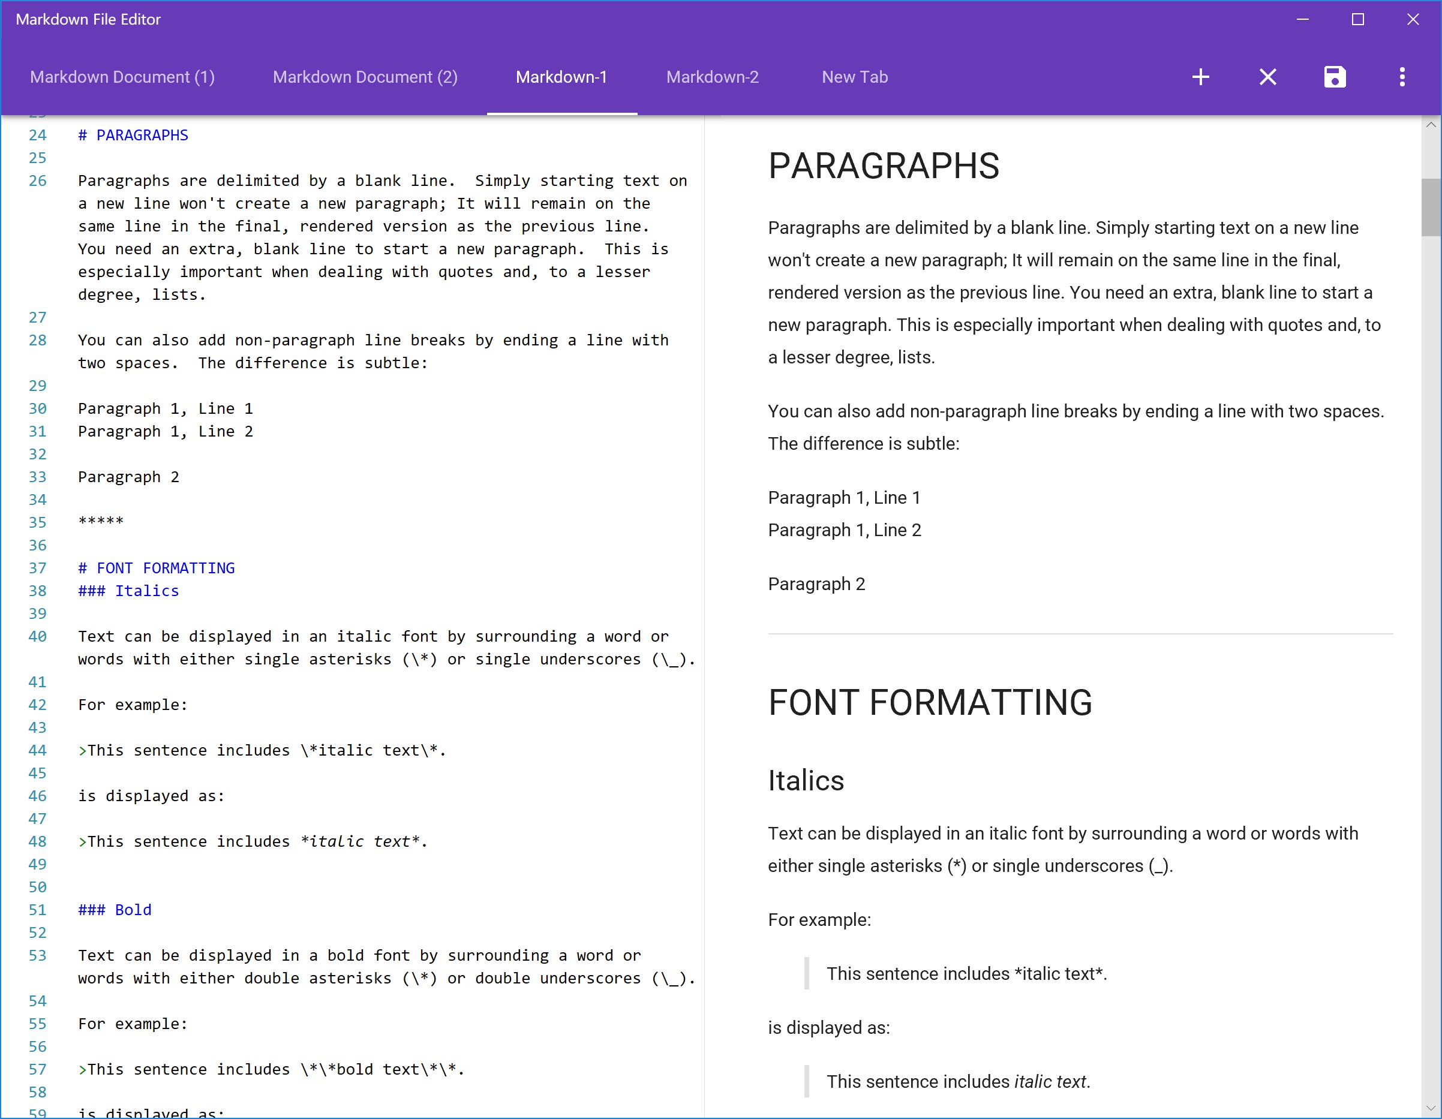Click the FONT FORMATTING heading in preview
The height and width of the screenshot is (1119, 1442).
coord(930,702)
